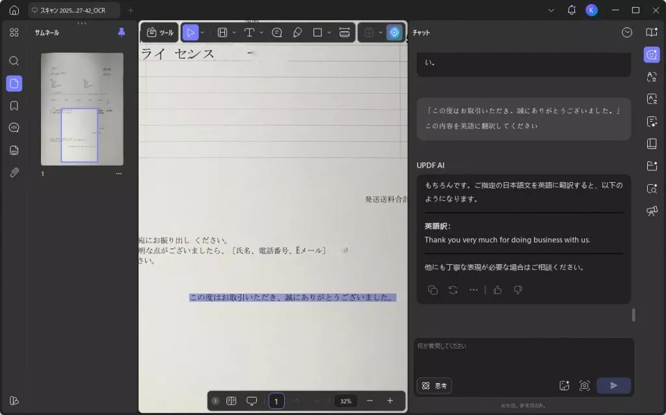This screenshot has height=415, width=666.
Task: Select the Measure ruler tool
Action: (344, 32)
